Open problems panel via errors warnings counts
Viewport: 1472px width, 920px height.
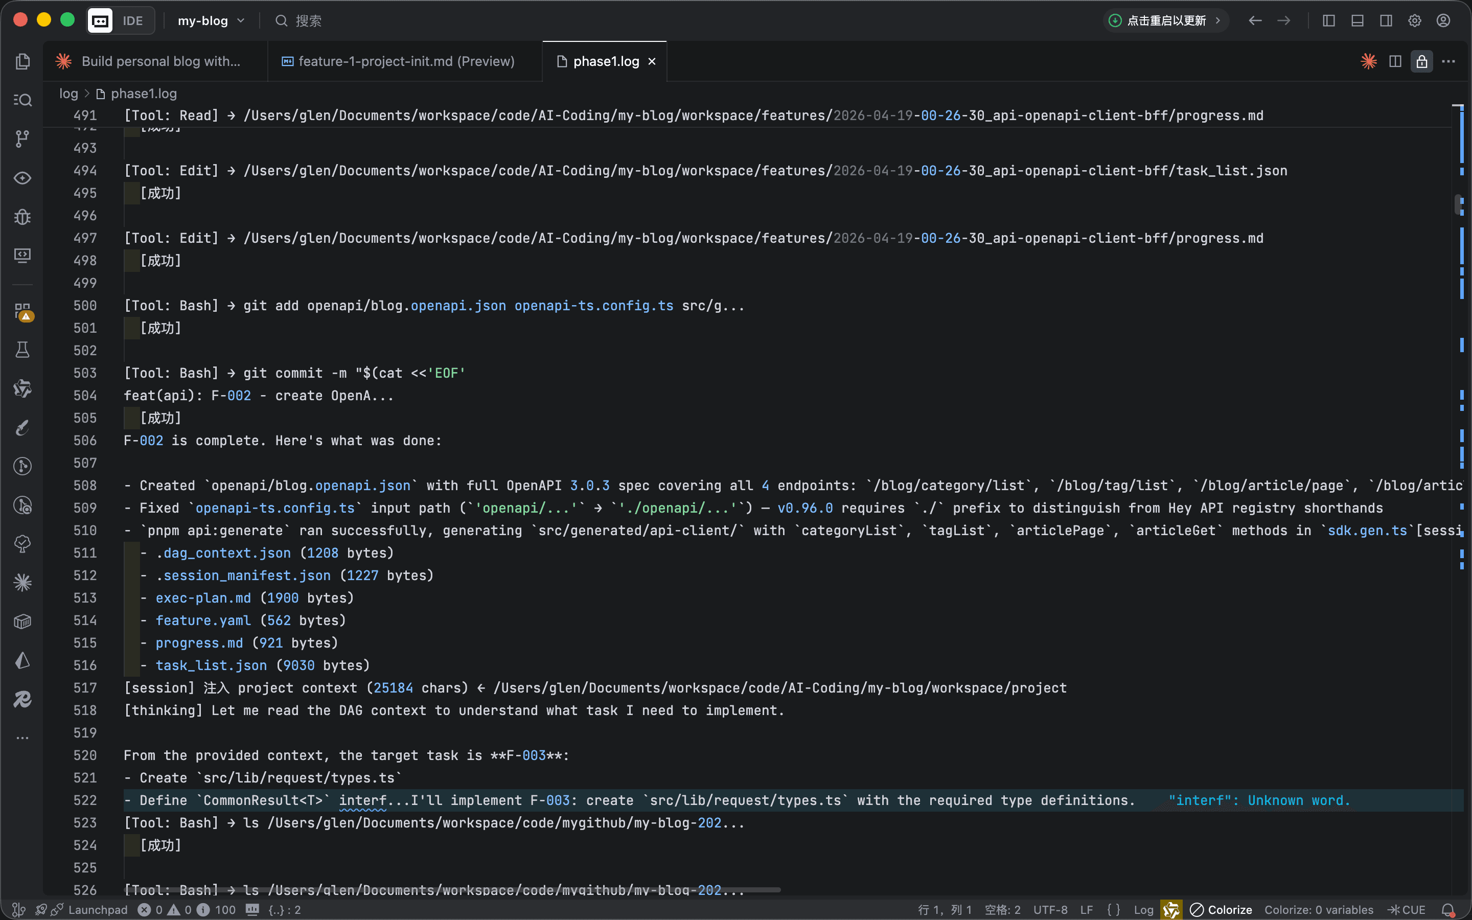tap(187, 910)
